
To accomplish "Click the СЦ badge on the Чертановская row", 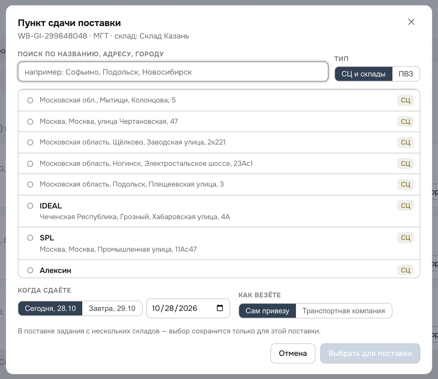I will point(405,122).
